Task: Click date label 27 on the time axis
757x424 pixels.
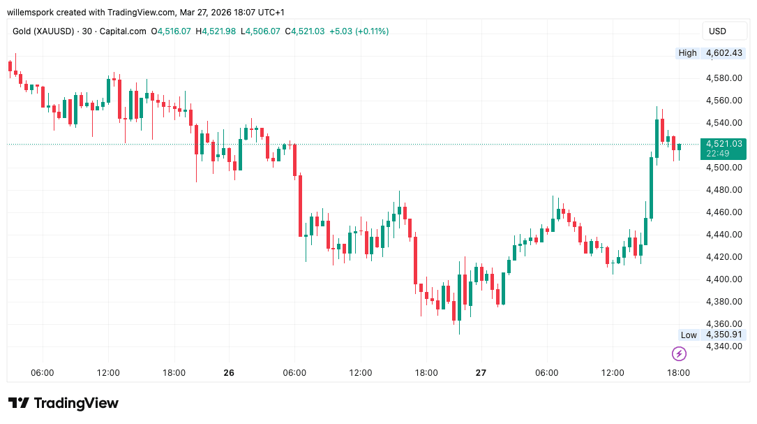Action: (481, 373)
